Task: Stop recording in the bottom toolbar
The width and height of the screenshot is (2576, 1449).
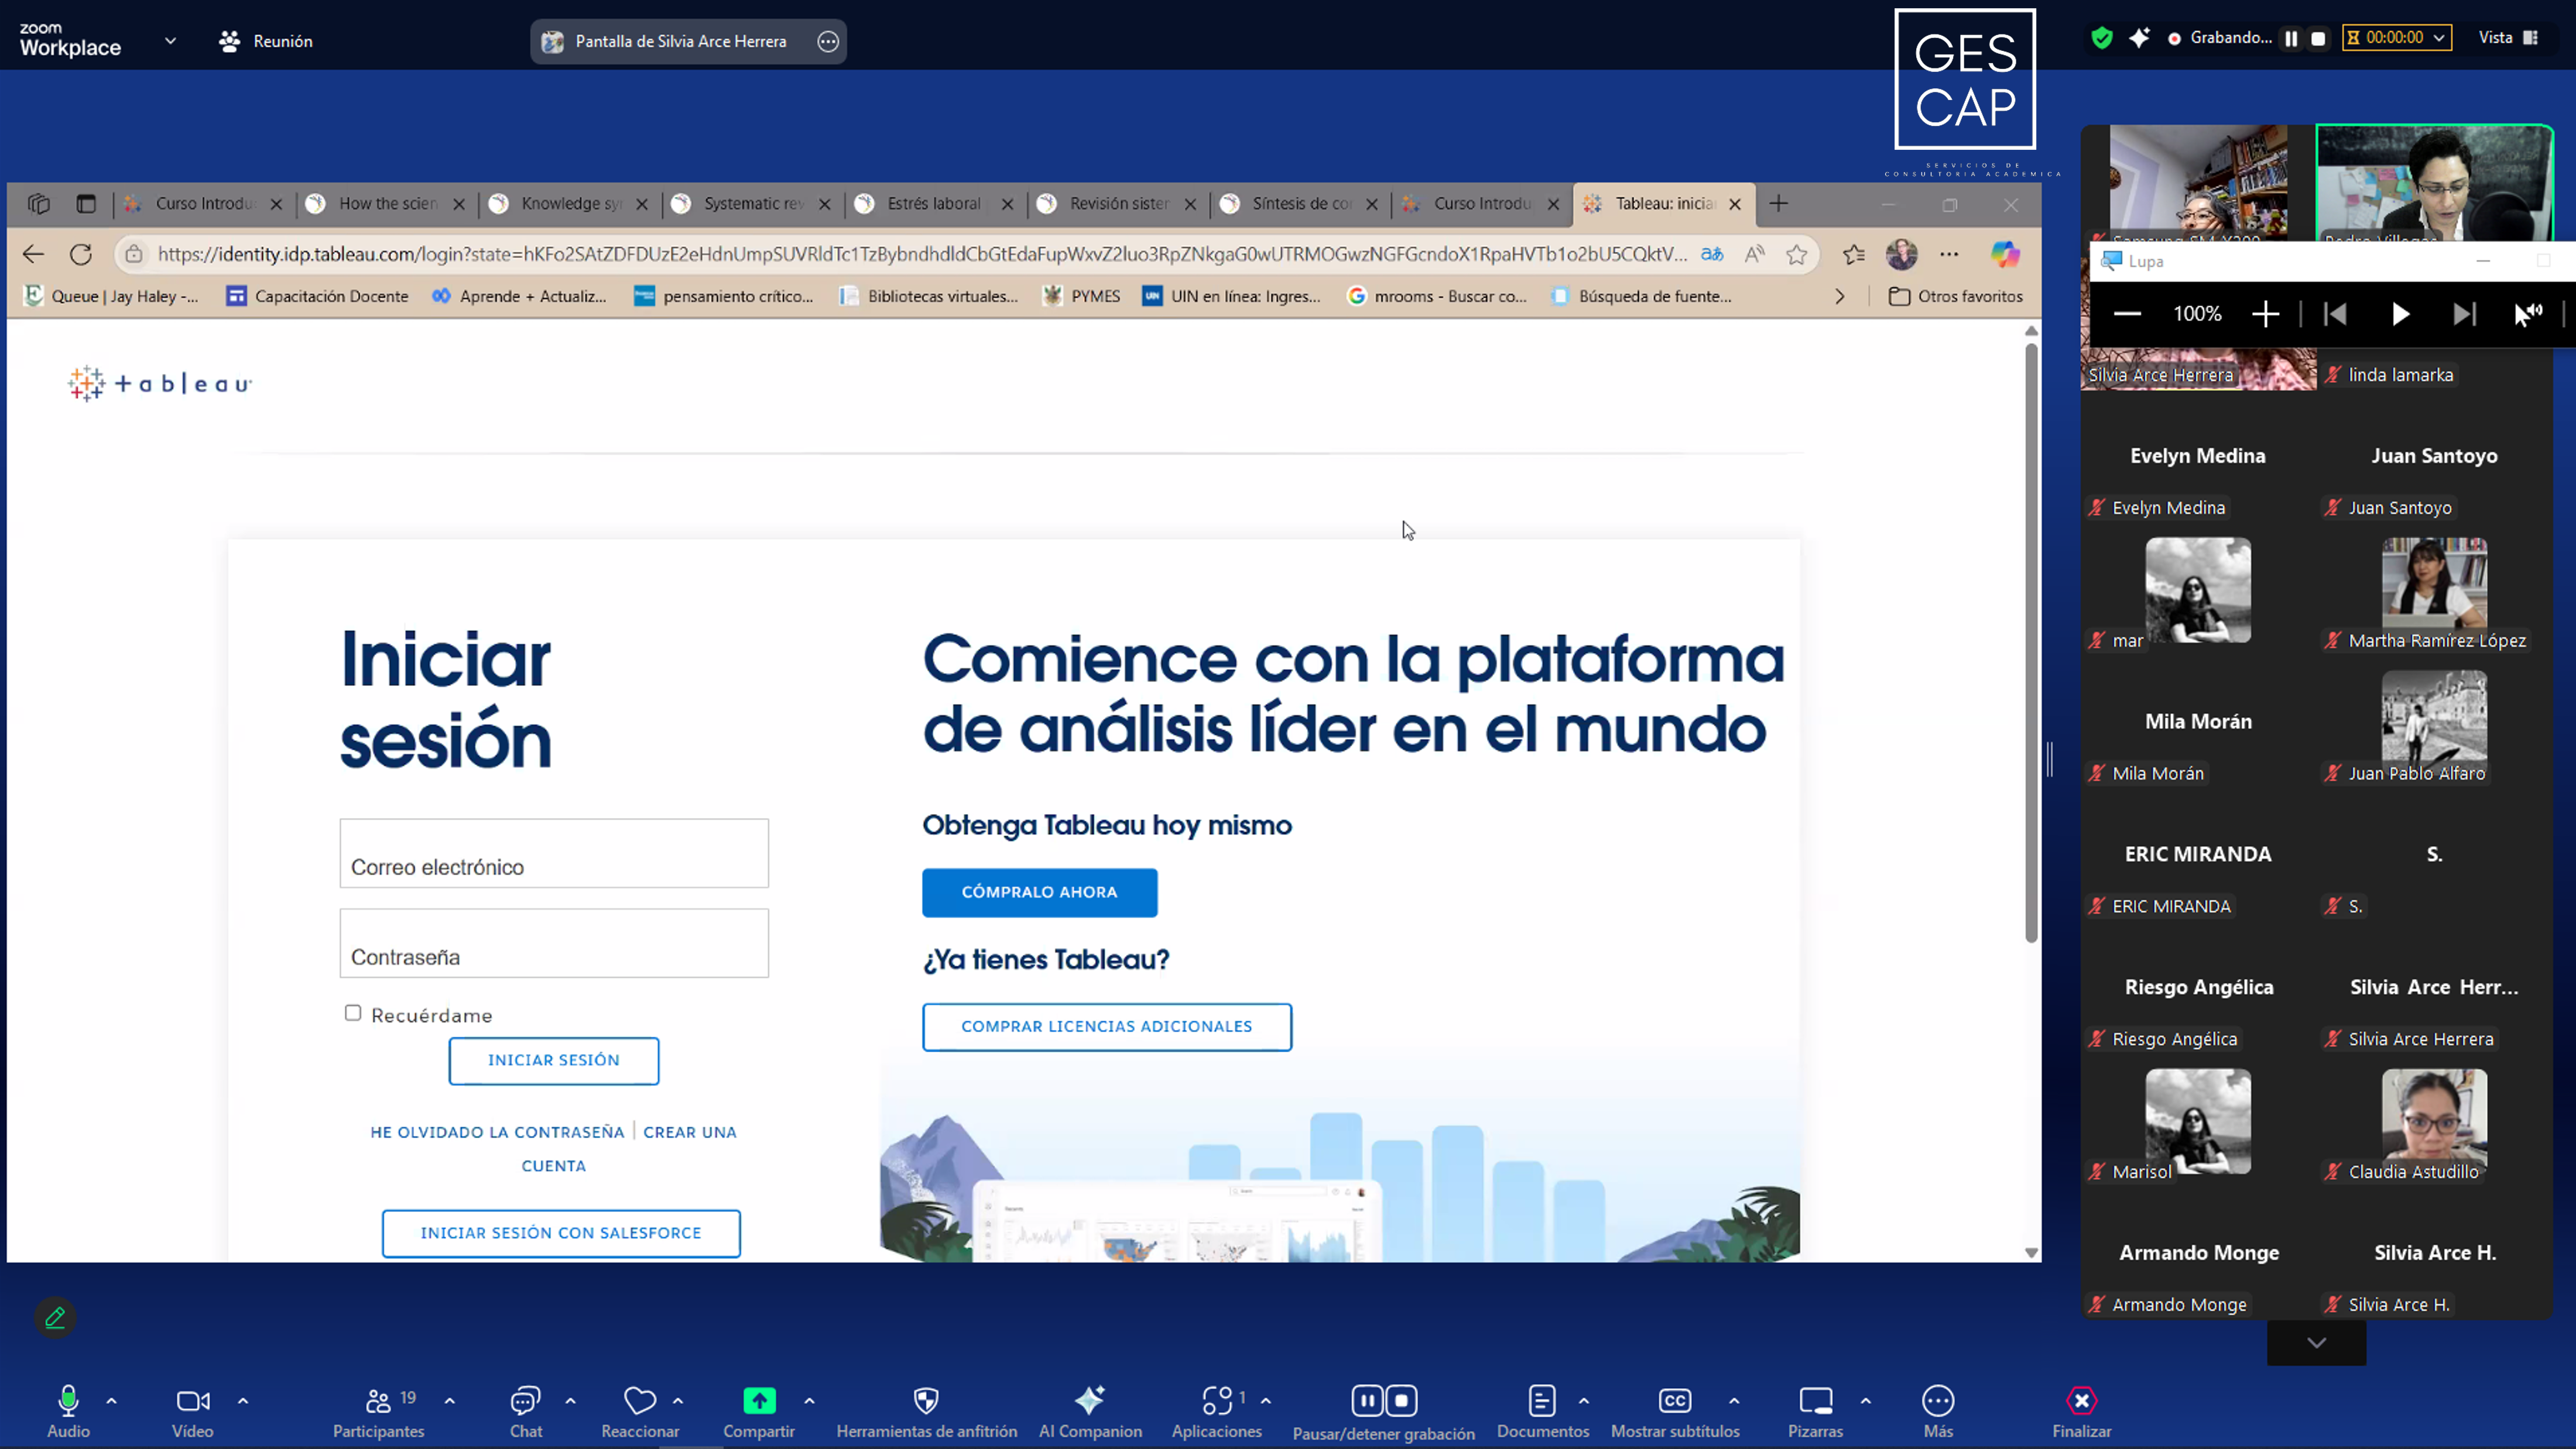Action: click(x=1402, y=1401)
